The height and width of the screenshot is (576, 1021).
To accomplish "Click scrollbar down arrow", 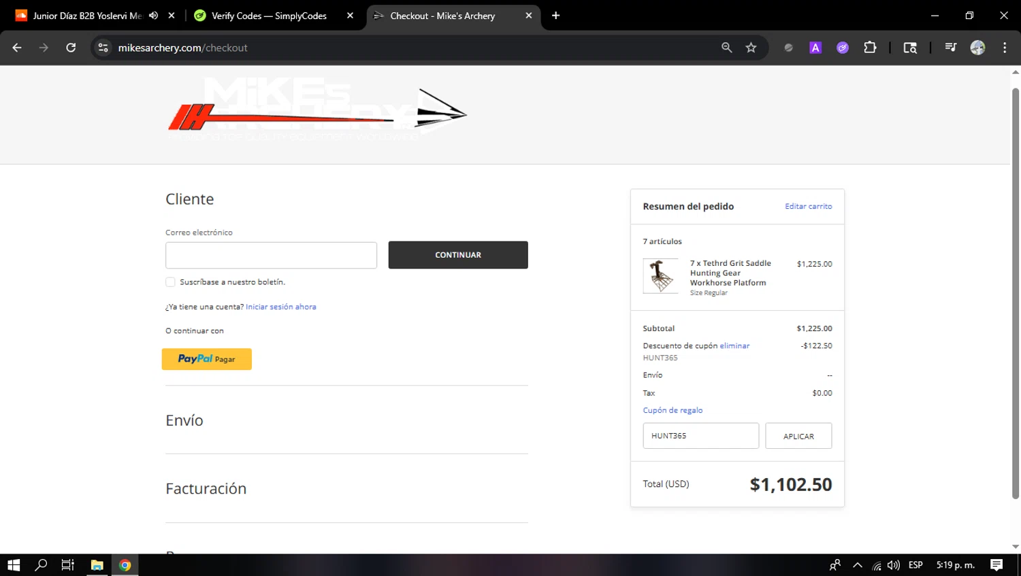I will (1016, 547).
